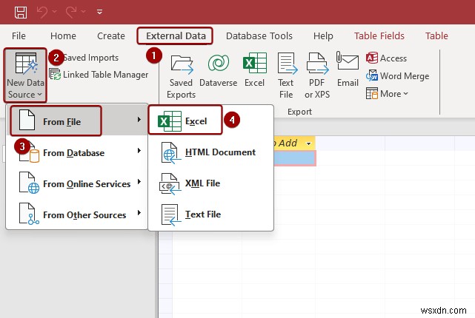
Task: Open the Click to Add column dropdown
Action: pos(309,143)
